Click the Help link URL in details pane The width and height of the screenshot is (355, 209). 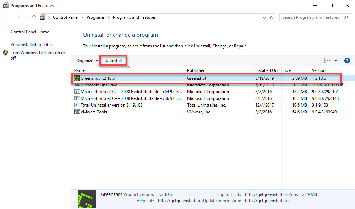(180, 201)
